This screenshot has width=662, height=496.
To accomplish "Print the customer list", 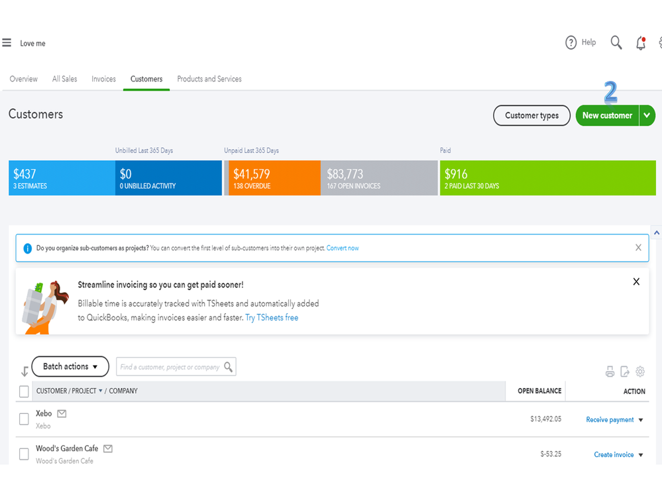I will click(610, 372).
